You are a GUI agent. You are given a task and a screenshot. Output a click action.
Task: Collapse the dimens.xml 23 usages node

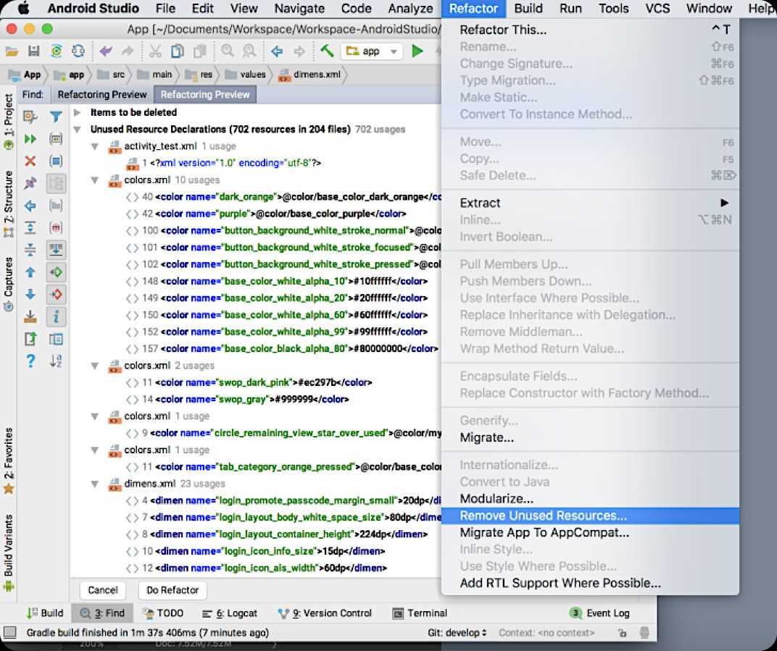pyautogui.click(x=95, y=484)
